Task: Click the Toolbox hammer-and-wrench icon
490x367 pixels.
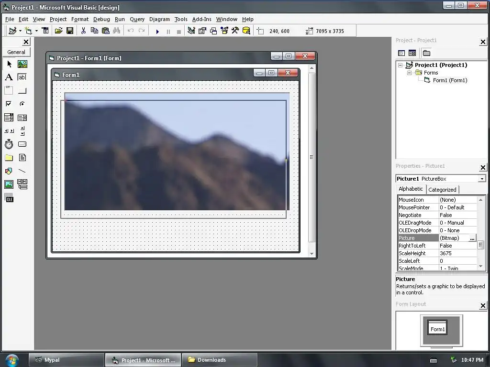Action: (x=235, y=31)
